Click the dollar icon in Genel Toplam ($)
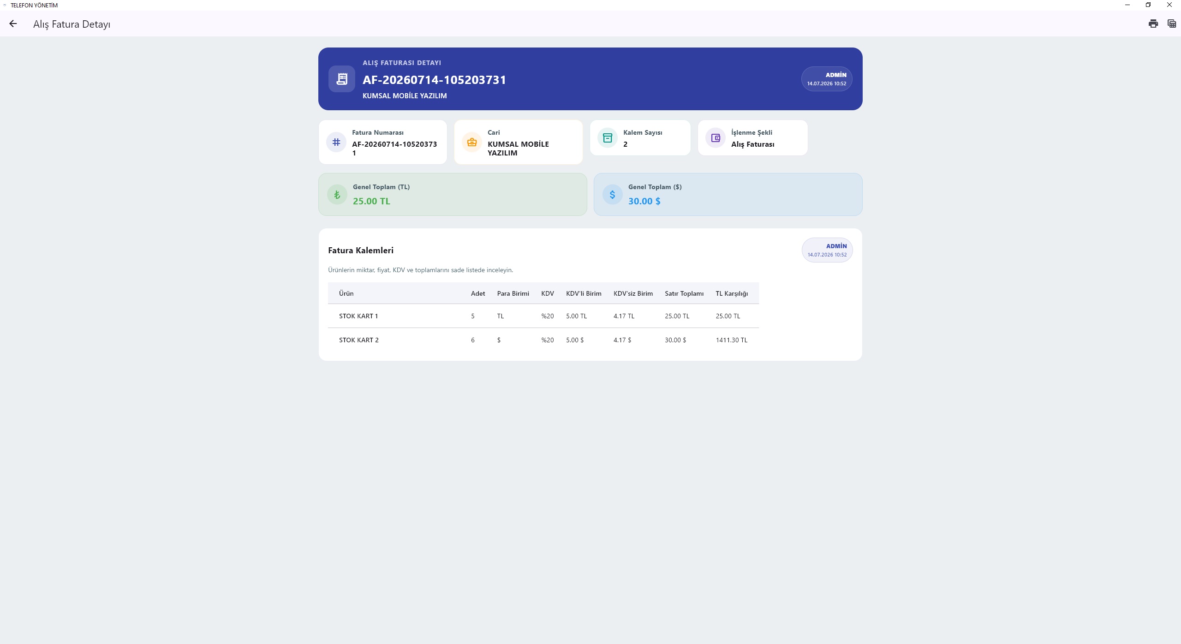1181x644 pixels. [x=613, y=195]
